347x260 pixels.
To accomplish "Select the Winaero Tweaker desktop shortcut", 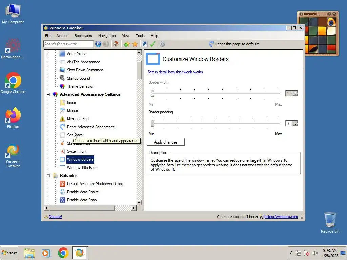I will coord(13,156).
